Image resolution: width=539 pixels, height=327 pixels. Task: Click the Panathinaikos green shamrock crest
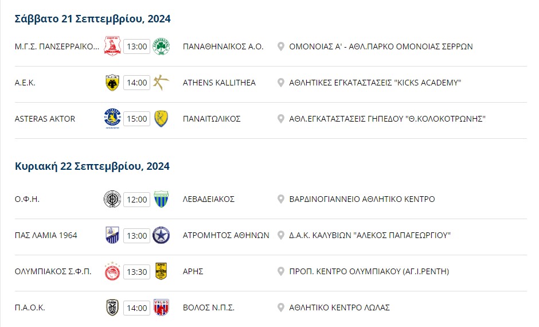click(x=161, y=46)
